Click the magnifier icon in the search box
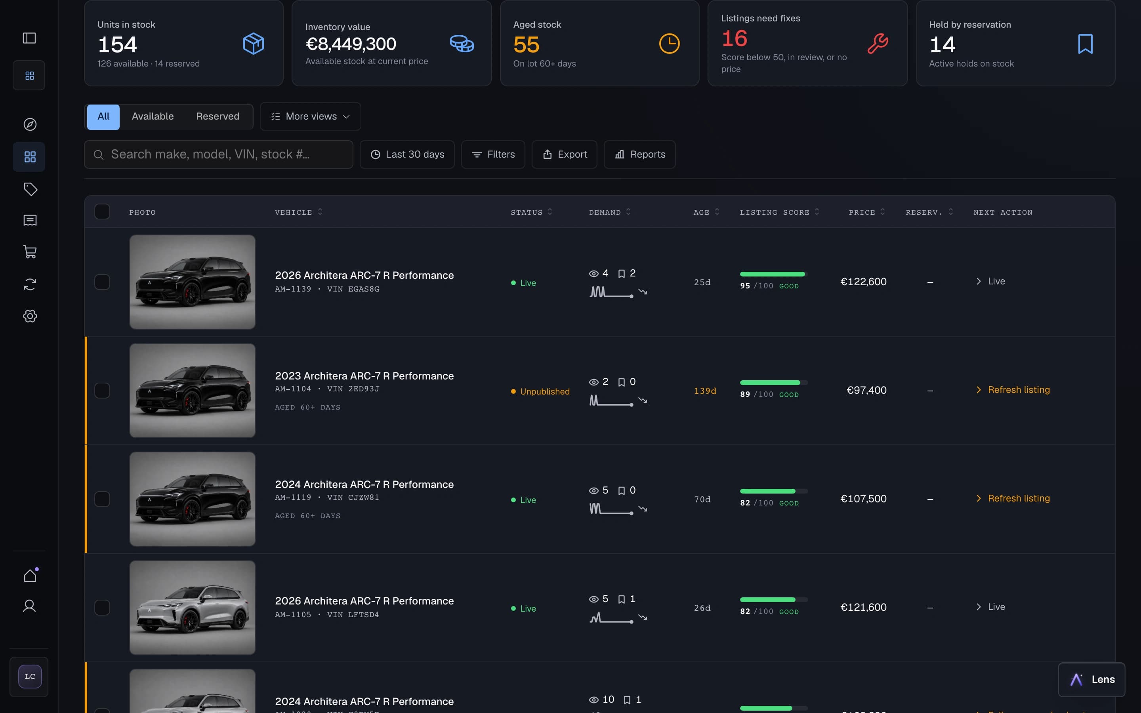Viewport: 1141px width, 713px height. 99,154
